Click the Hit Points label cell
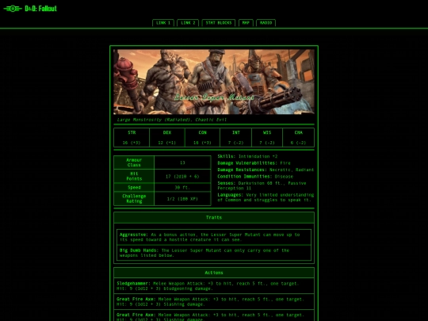Screen dimensions: 428x321 tap(134, 176)
